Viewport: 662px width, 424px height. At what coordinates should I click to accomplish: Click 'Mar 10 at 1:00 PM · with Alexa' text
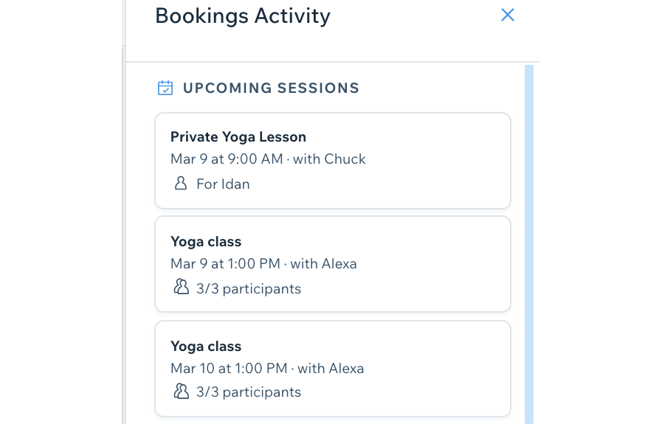tap(267, 368)
